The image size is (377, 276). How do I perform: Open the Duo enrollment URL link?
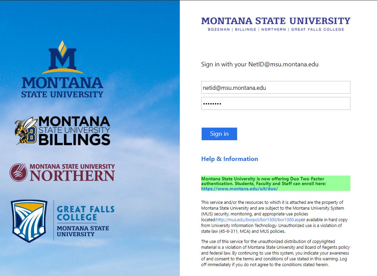click(240, 189)
